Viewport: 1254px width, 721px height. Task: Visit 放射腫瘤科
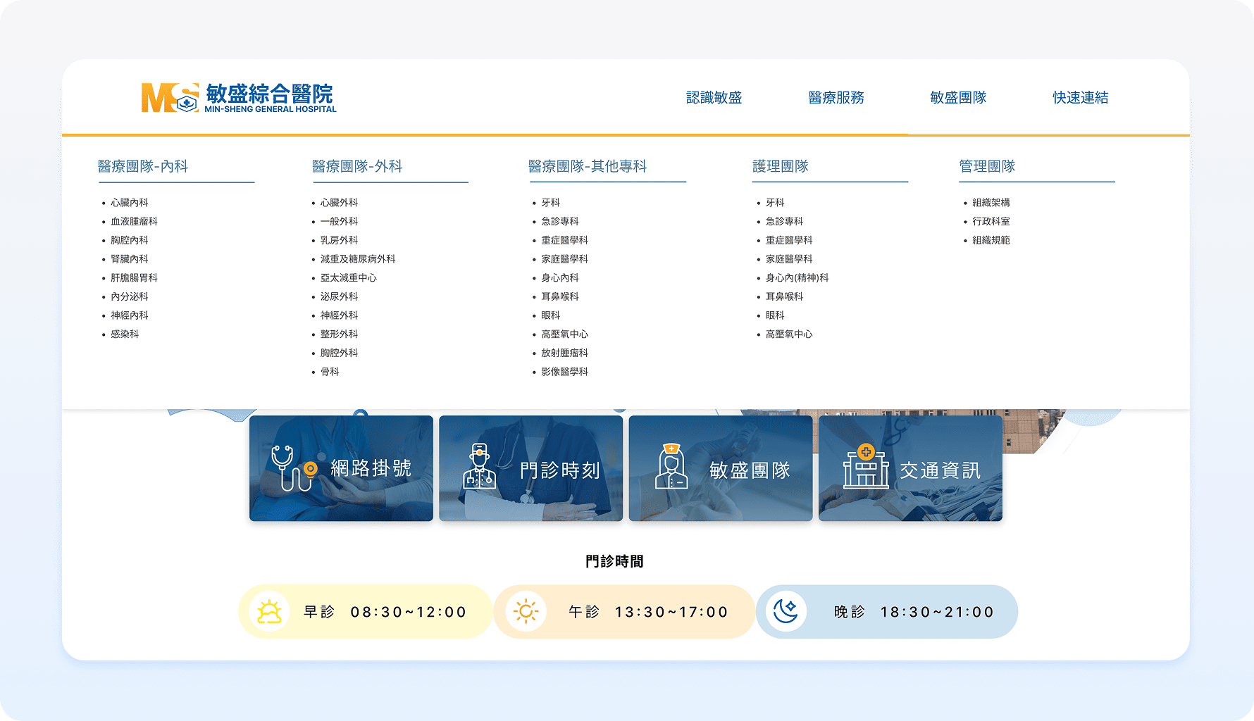tap(565, 353)
